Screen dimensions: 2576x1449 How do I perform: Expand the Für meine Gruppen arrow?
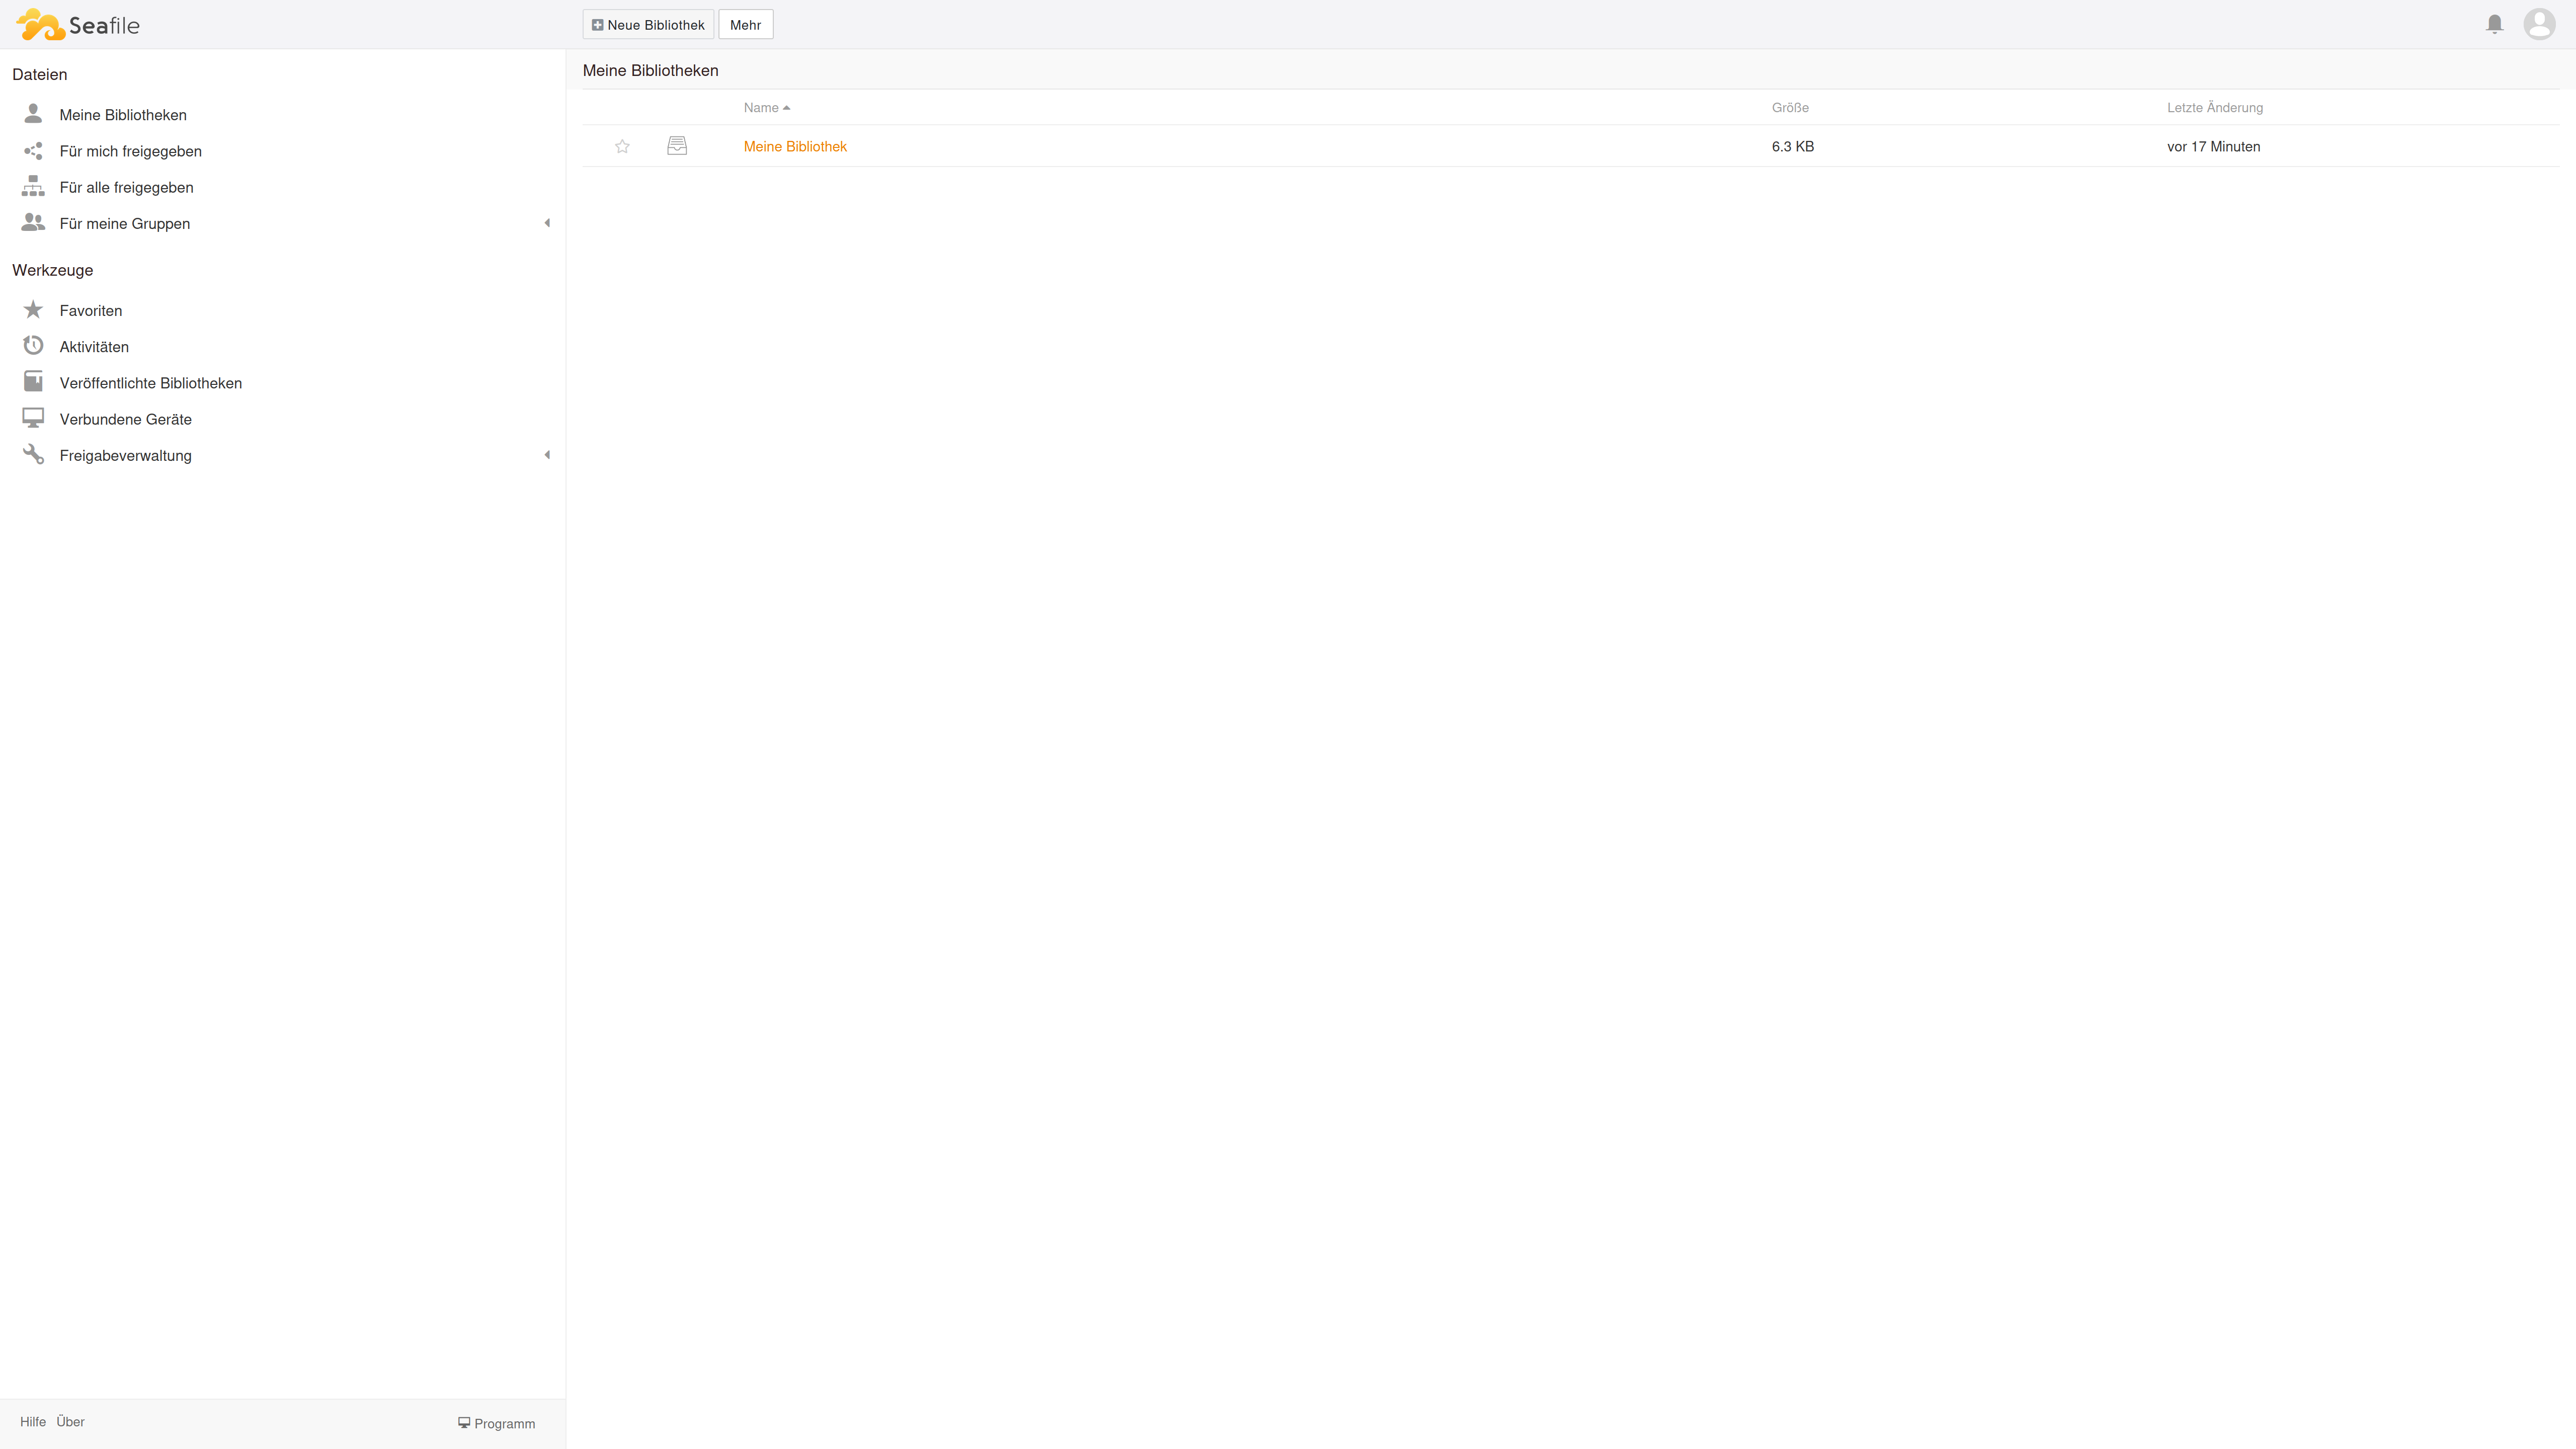(547, 223)
